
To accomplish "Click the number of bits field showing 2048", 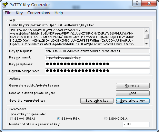I will (136, 124).
